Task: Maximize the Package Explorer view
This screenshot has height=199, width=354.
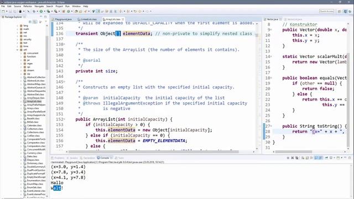Action: [x=45, y=17]
